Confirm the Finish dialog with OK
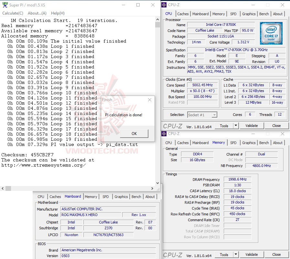290x259 pixels. [x=134, y=134]
